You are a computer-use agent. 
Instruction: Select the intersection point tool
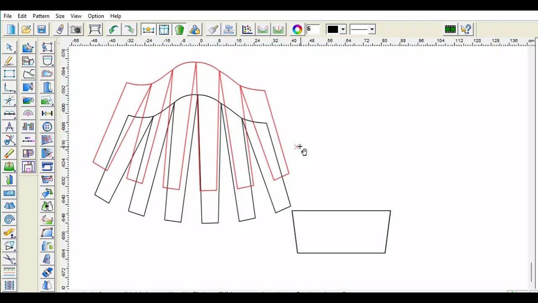tap(9, 101)
